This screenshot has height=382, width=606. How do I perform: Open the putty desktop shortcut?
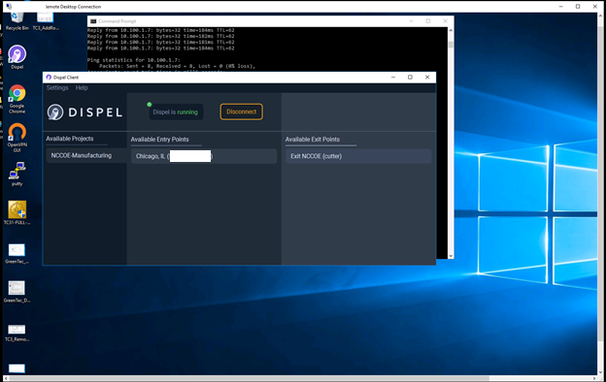tap(17, 174)
